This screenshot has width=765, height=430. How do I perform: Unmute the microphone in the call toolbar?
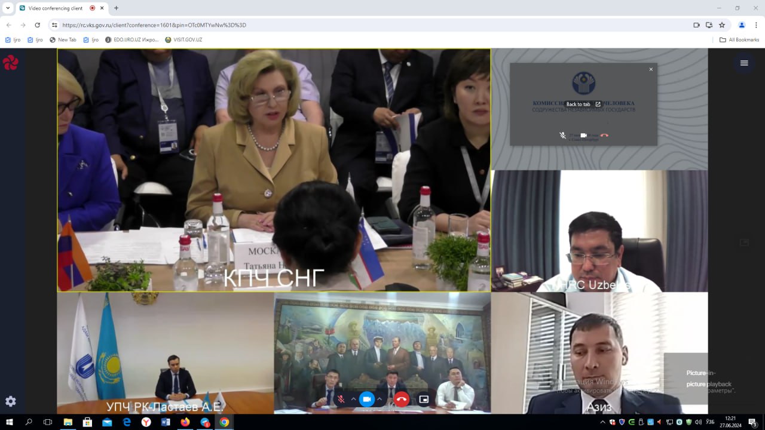[341, 399]
